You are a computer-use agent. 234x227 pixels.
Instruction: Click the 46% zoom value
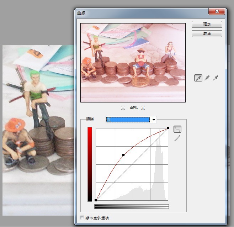click(x=133, y=108)
